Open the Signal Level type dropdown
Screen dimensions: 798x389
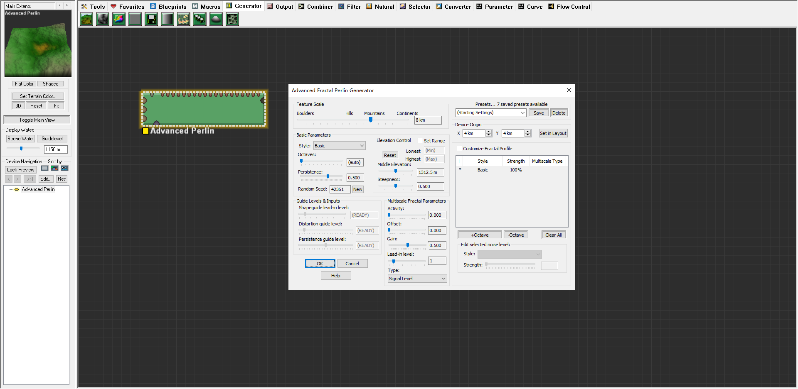417,279
